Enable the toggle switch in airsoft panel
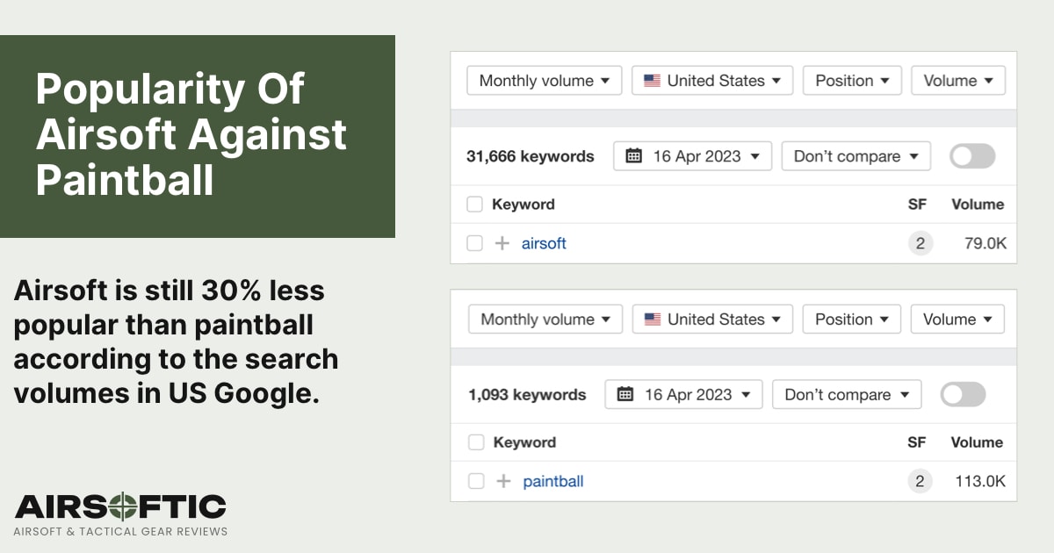The height and width of the screenshot is (553, 1054). [x=972, y=156]
